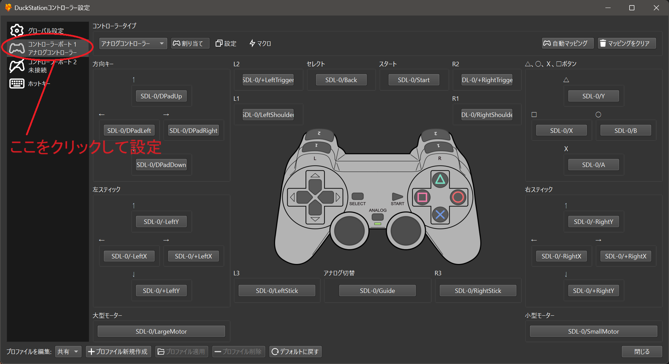
Task: Rebind triangle button SDL-0/Y
Action: [594, 96]
